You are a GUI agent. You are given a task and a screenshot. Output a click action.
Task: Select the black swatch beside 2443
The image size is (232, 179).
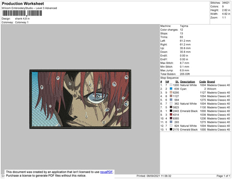tap(171, 111)
